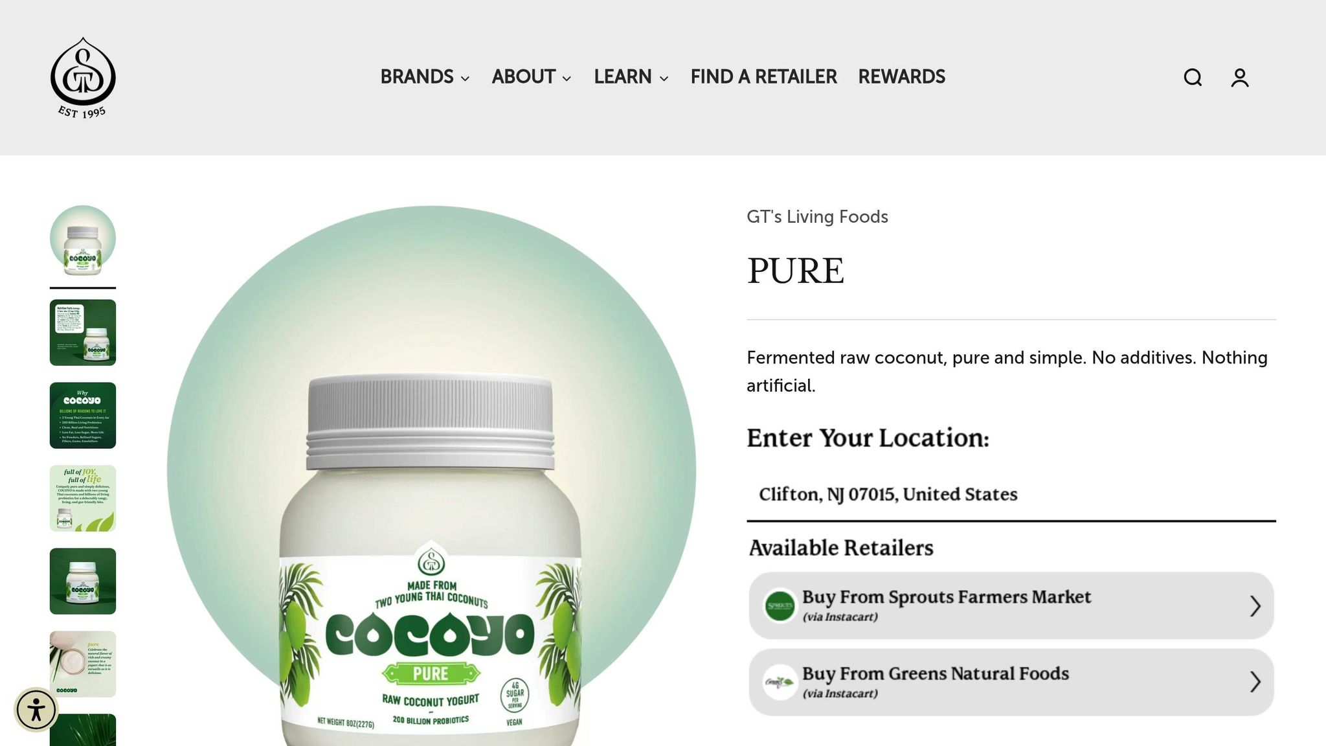The height and width of the screenshot is (746, 1326).
Task: Expand the LEARN dropdown menu
Action: (x=631, y=77)
